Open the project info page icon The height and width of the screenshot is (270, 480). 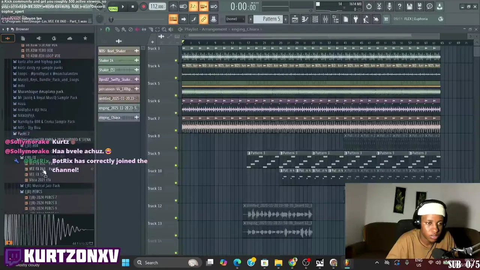click(x=346, y=19)
